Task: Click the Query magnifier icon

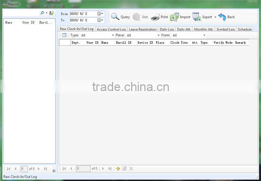Action: tap(115, 17)
